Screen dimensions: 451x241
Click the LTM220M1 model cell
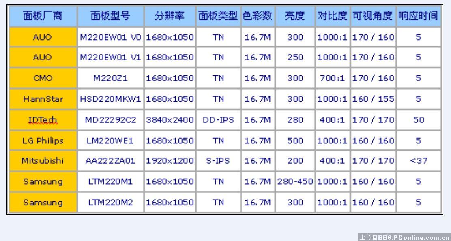pyautogui.click(x=110, y=181)
